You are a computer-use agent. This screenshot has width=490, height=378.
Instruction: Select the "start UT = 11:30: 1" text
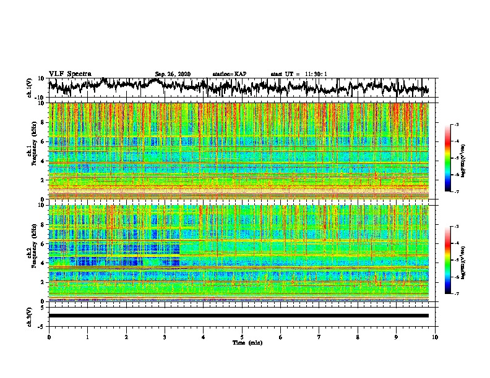tap(299, 74)
